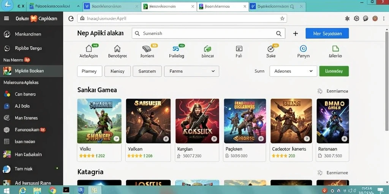Open the Forrnient category icon

[x=147, y=48]
